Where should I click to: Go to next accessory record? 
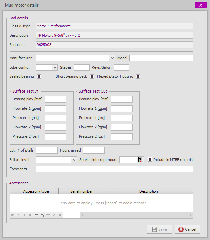click(x=24, y=215)
